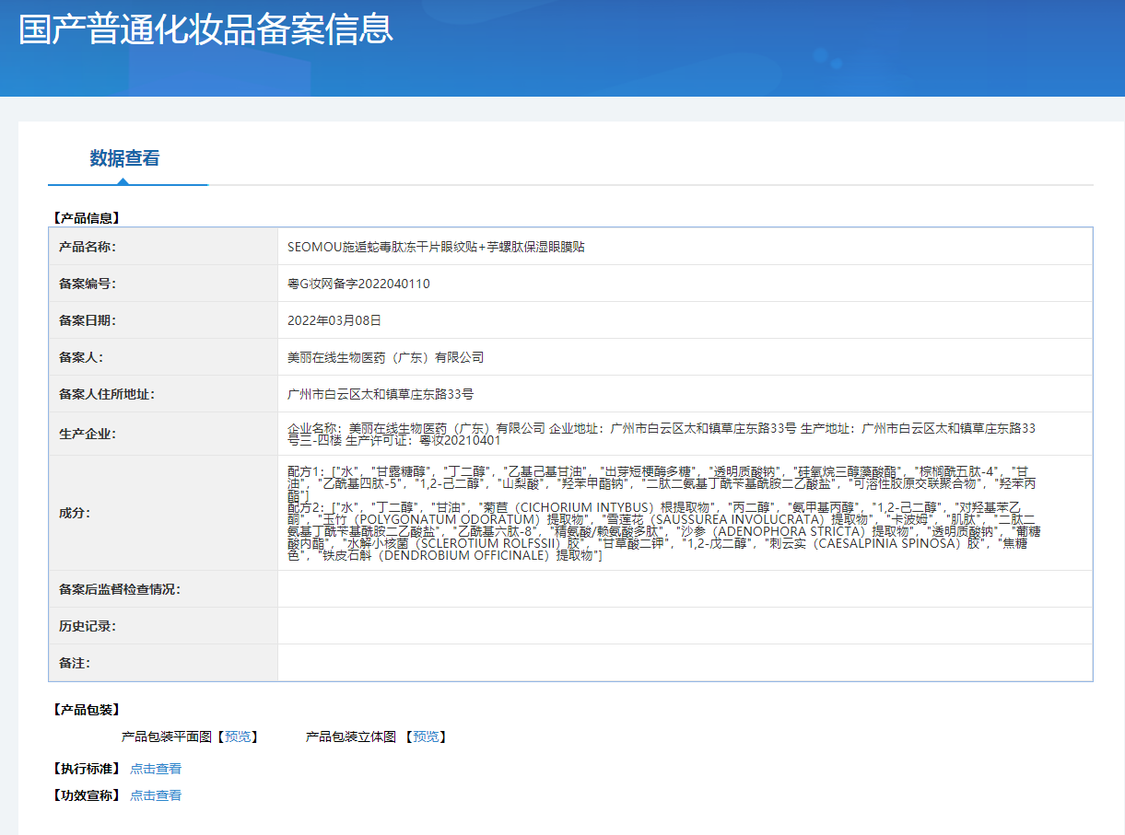This screenshot has width=1125, height=835.
Task: Click the product name SEOMOU value cell
Action: coord(437,247)
